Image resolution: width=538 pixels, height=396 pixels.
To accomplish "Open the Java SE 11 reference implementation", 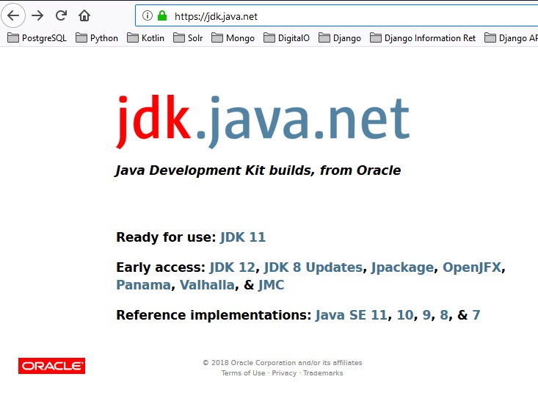I will (352, 315).
